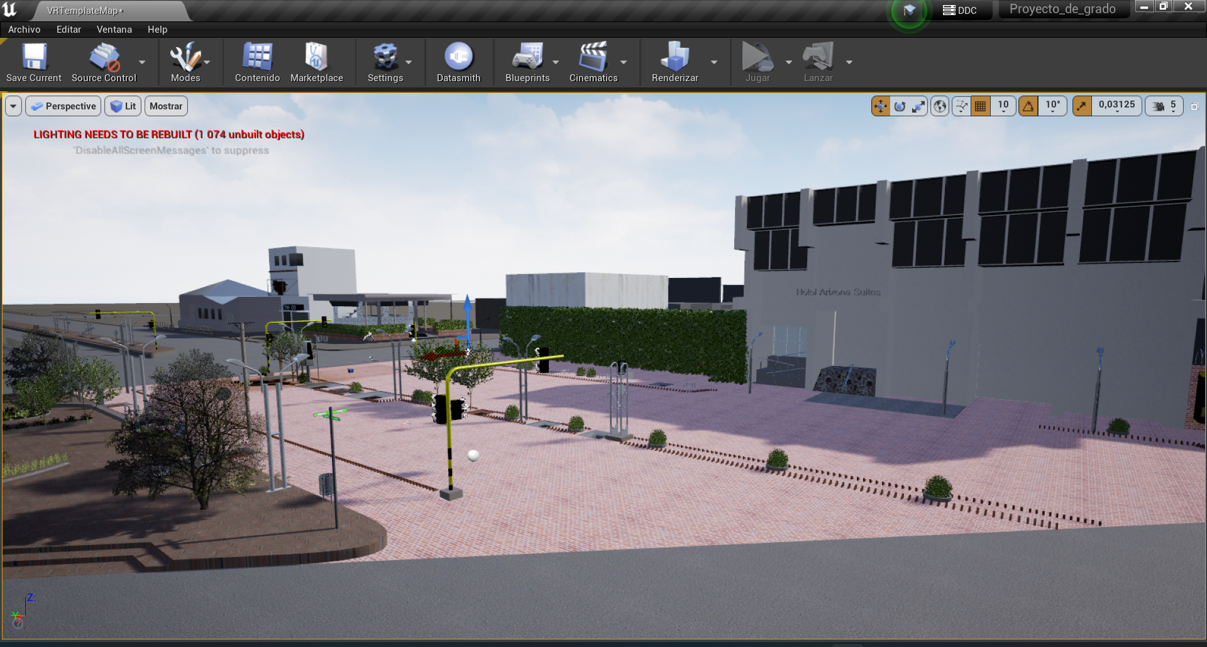The width and height of the screenshot is (1207, 647).
Task: Expand the viewport options arrow menu
Action: pos(13,106)
